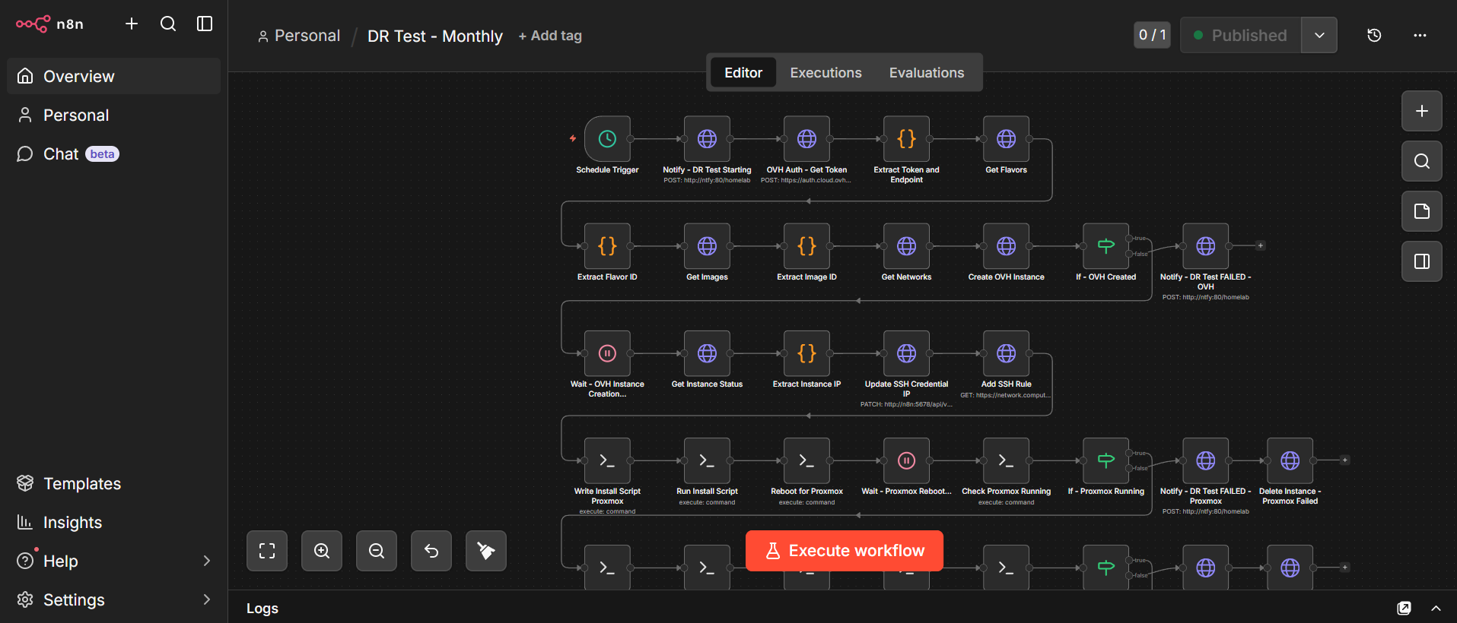Screen dimensions: 1457x623
Task: Click the workflow name DR Test - Monthly
Action: 435,36
